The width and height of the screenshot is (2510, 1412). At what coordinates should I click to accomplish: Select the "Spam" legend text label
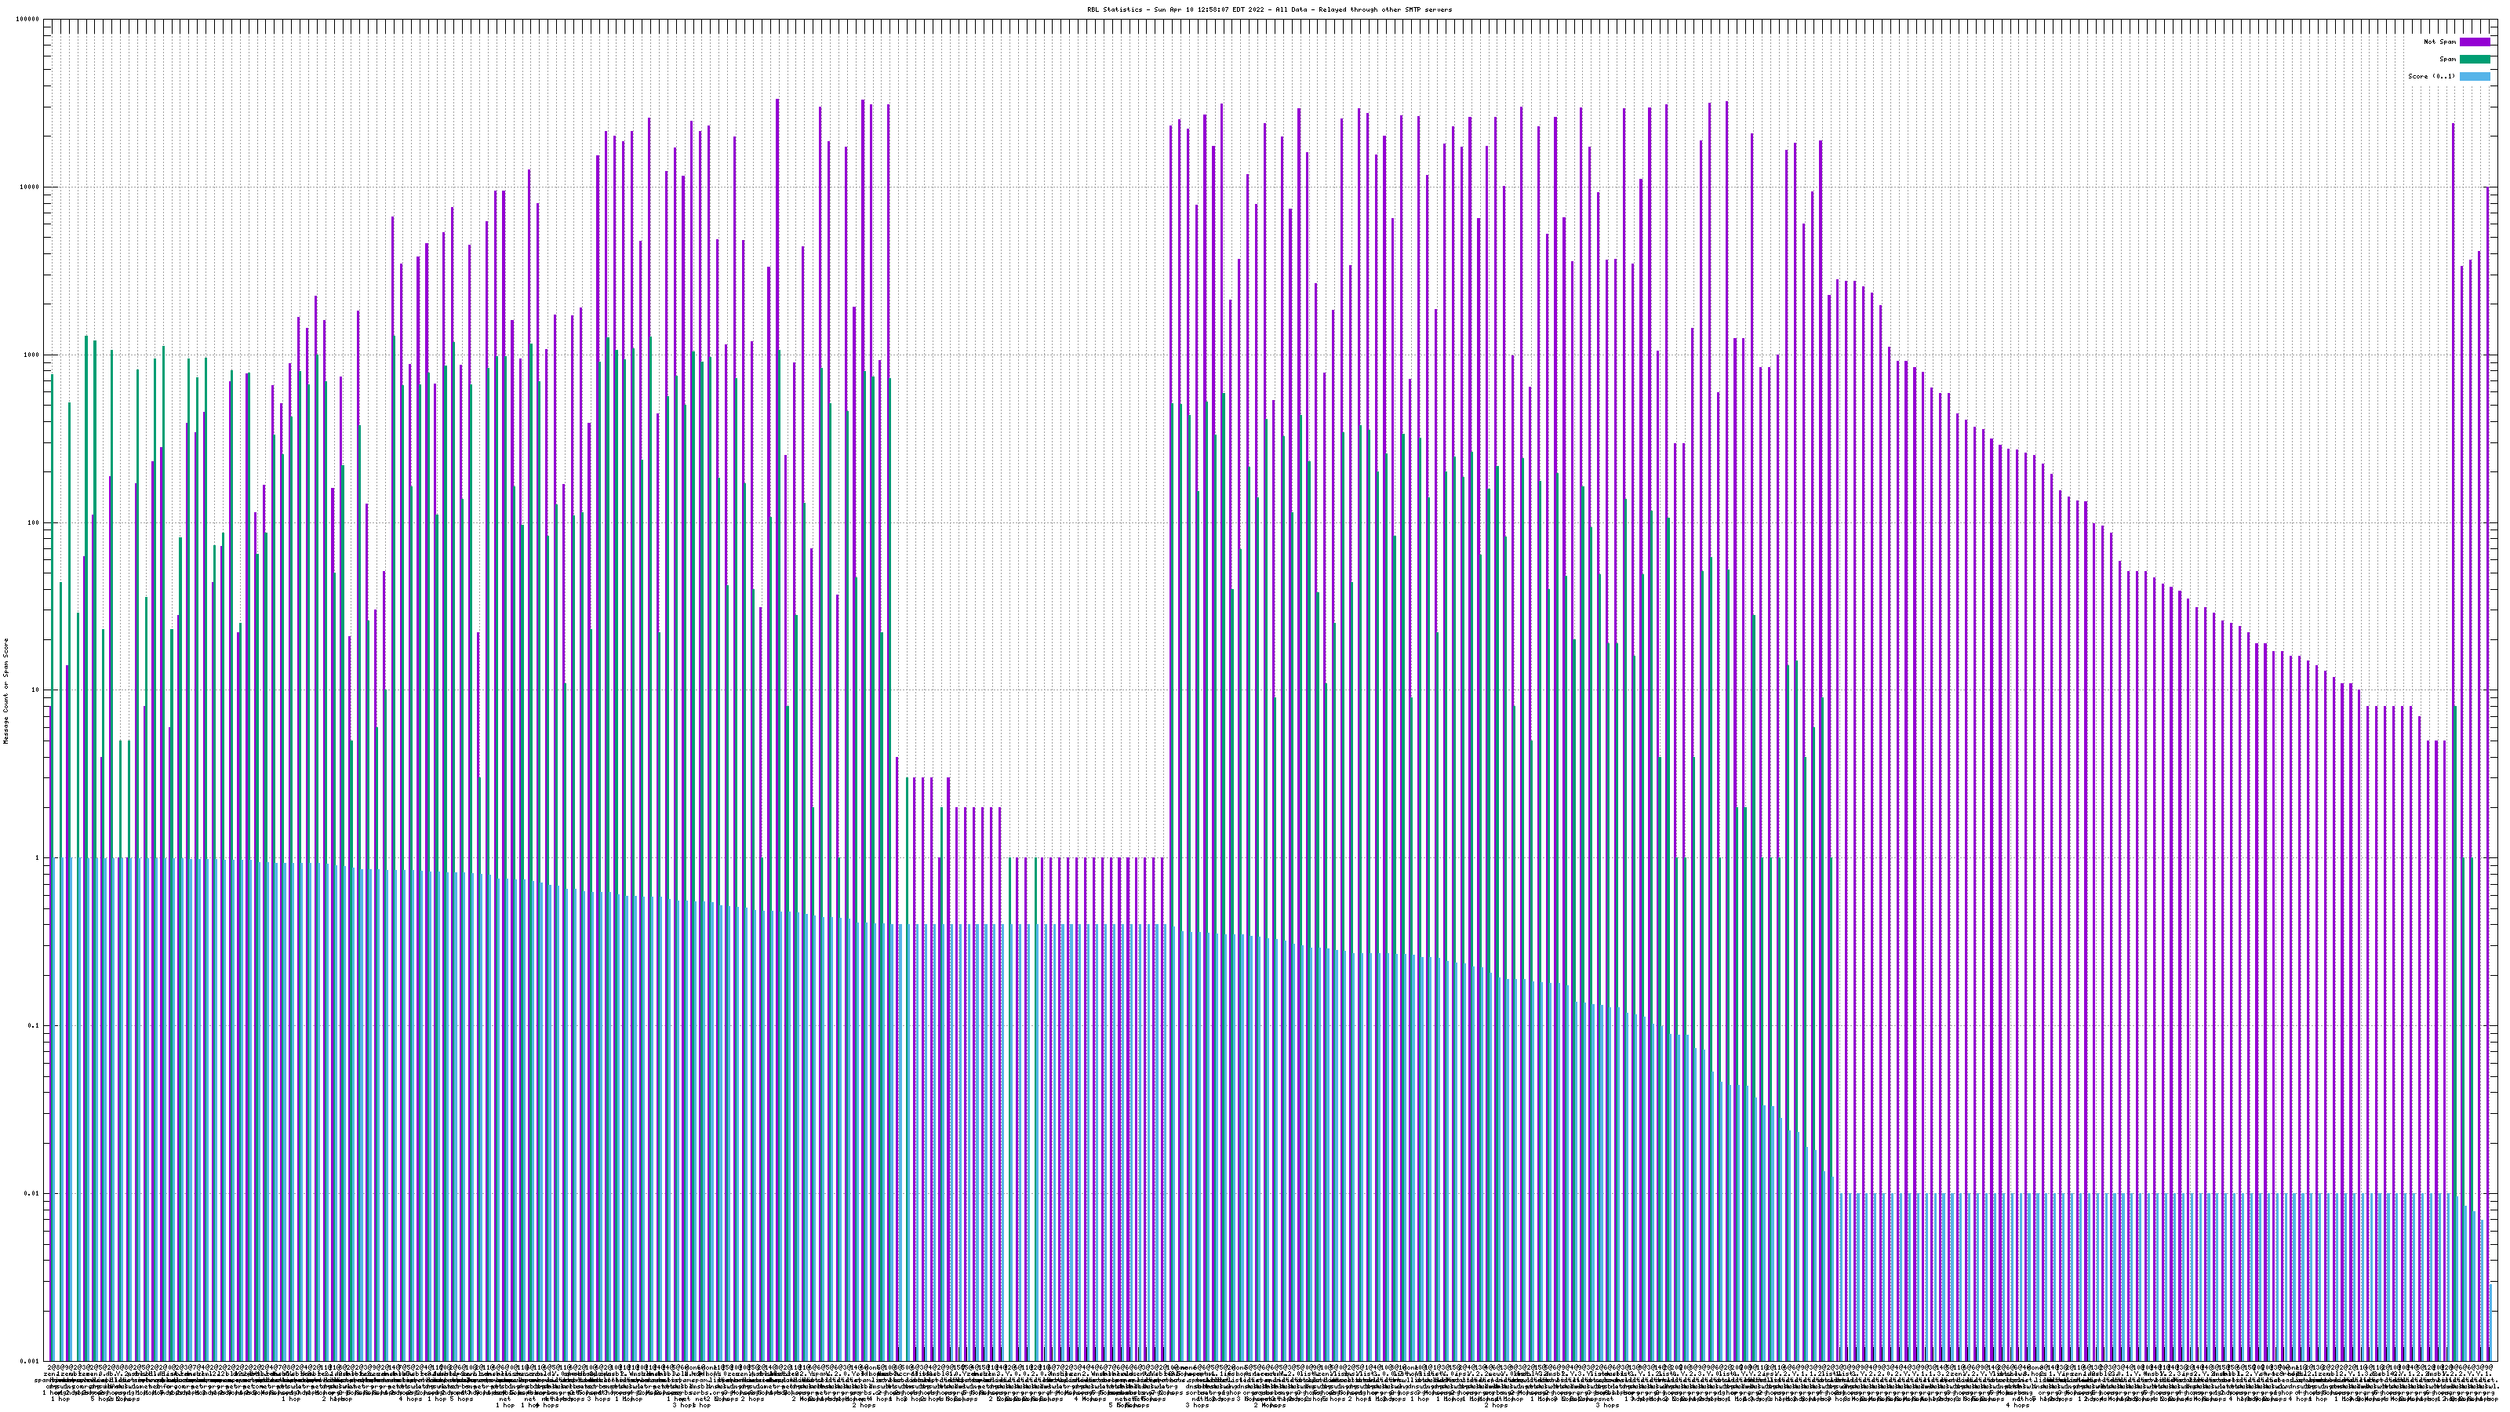click(x=2447, y=60)
